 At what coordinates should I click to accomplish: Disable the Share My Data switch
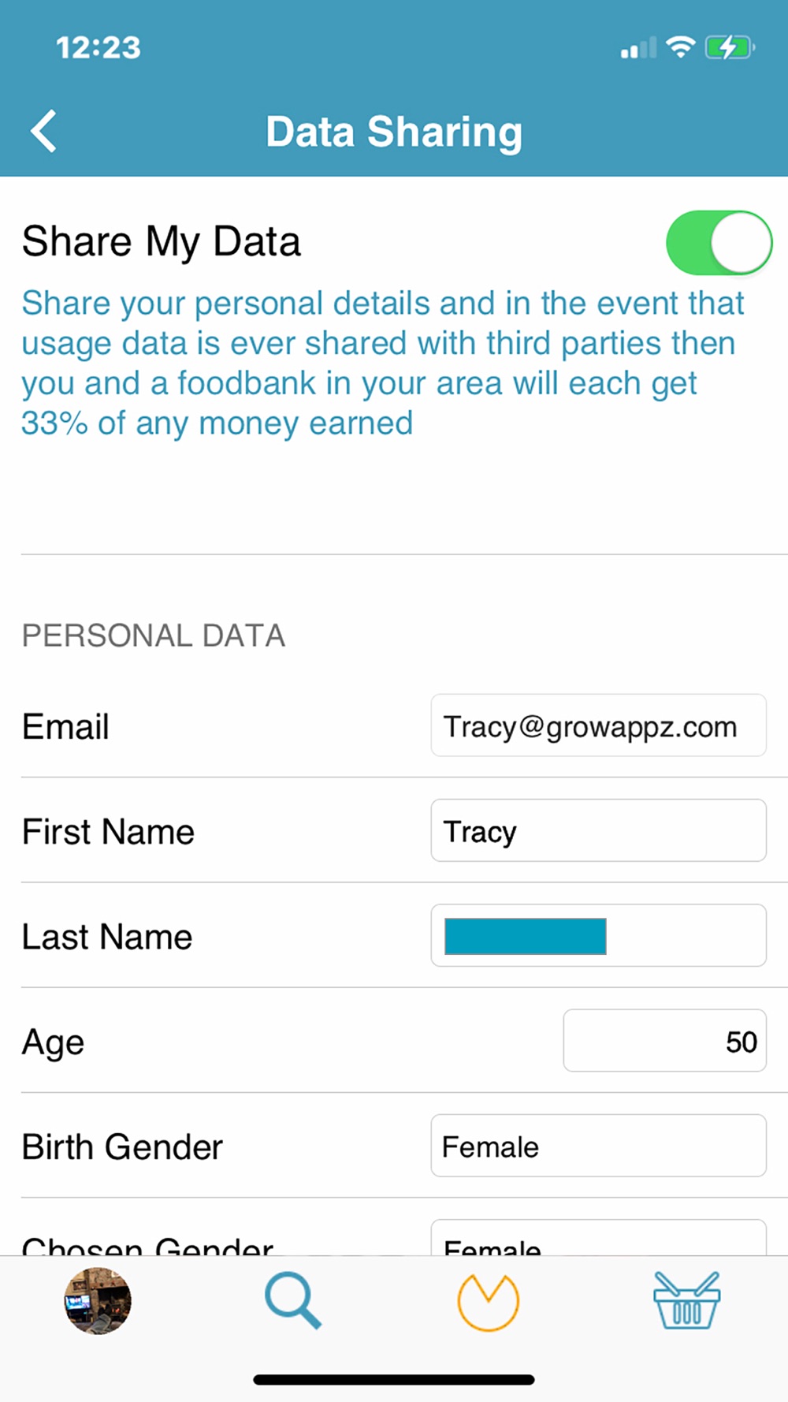coord(719,243)
